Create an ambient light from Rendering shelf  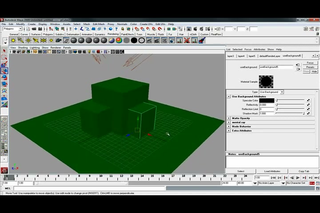tap(13, 40)
